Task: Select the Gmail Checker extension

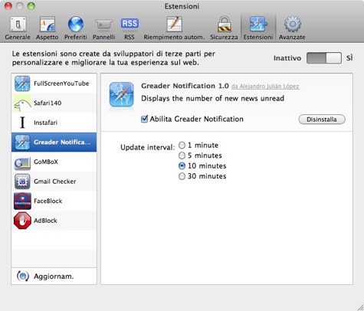Action: point(54,182)
